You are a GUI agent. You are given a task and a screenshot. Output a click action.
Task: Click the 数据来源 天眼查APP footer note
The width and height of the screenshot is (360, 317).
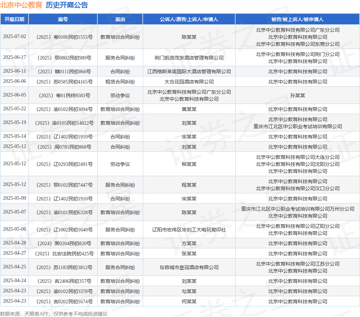tap(54, 314)
